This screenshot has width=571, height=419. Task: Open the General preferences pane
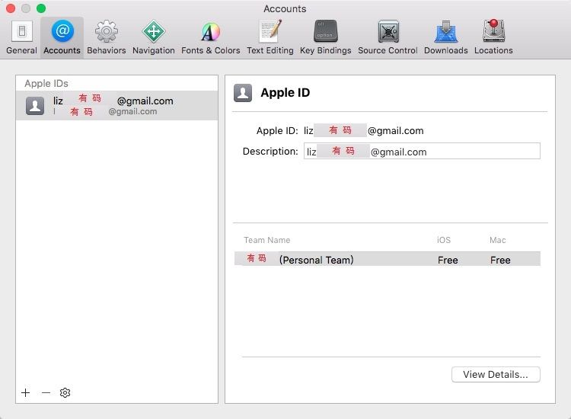click(x=21, y=37)
